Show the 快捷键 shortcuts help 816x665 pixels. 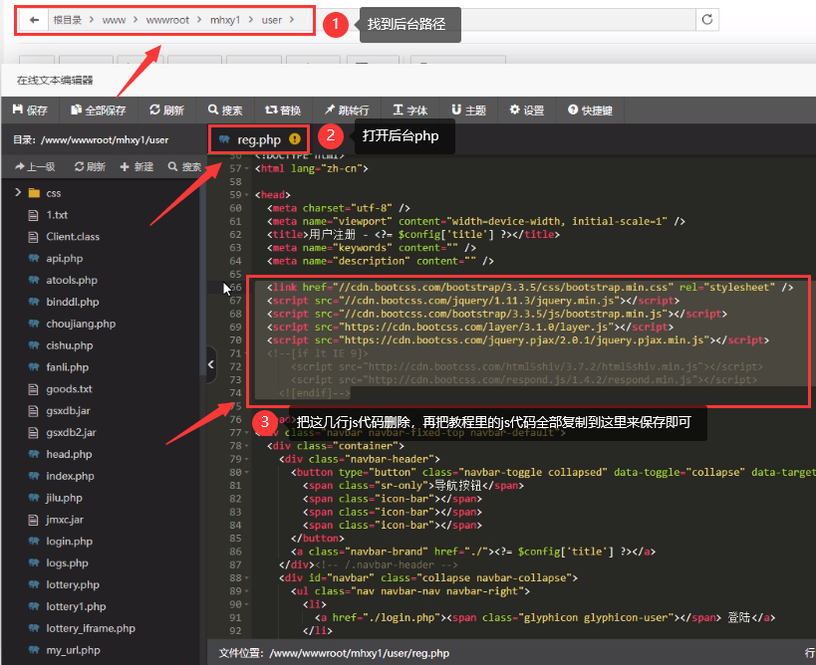click(x=590, y=110)
